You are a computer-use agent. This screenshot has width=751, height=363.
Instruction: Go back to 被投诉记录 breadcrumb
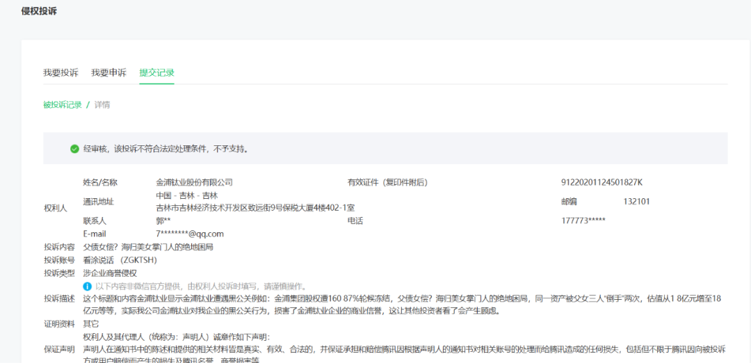[x=63, y=105]
